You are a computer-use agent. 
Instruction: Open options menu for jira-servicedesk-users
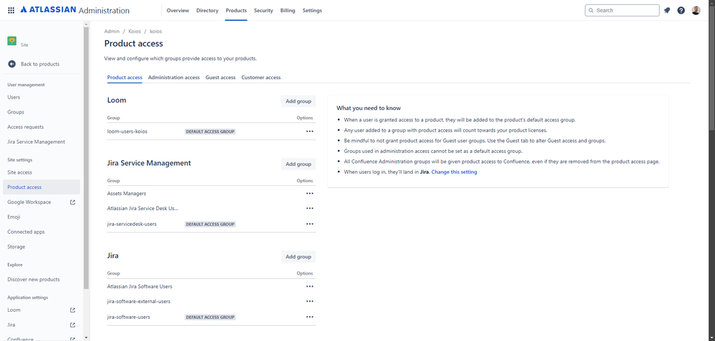(310, 224)
